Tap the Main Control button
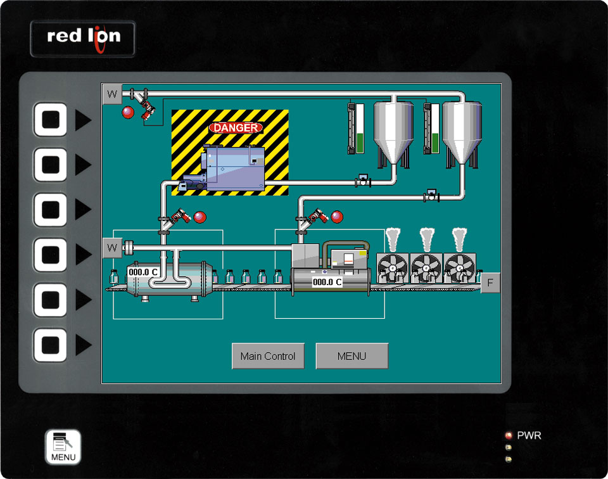The width and height of the screenshot is (608, 479). coord(268,355)
